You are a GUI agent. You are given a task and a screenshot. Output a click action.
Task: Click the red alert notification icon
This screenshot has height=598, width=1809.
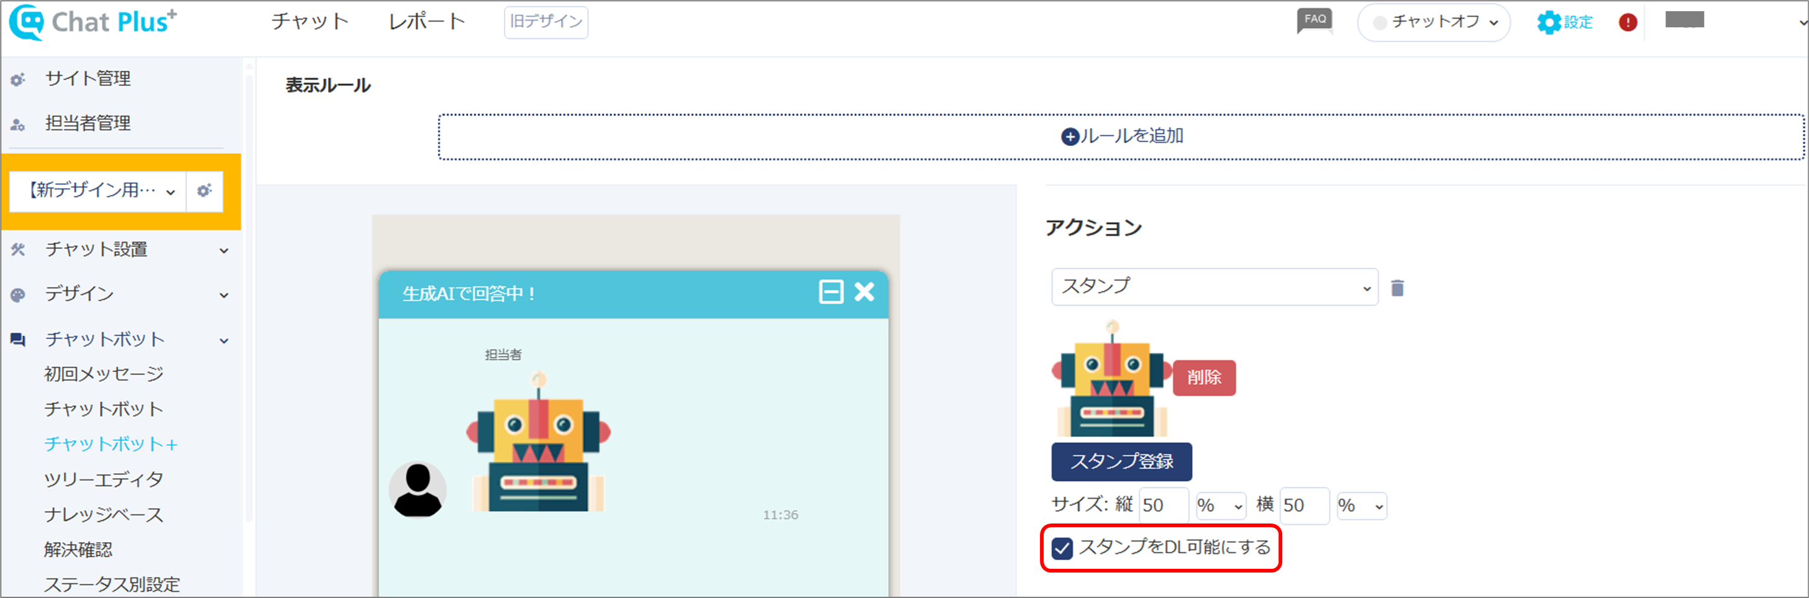point(1628,22)
